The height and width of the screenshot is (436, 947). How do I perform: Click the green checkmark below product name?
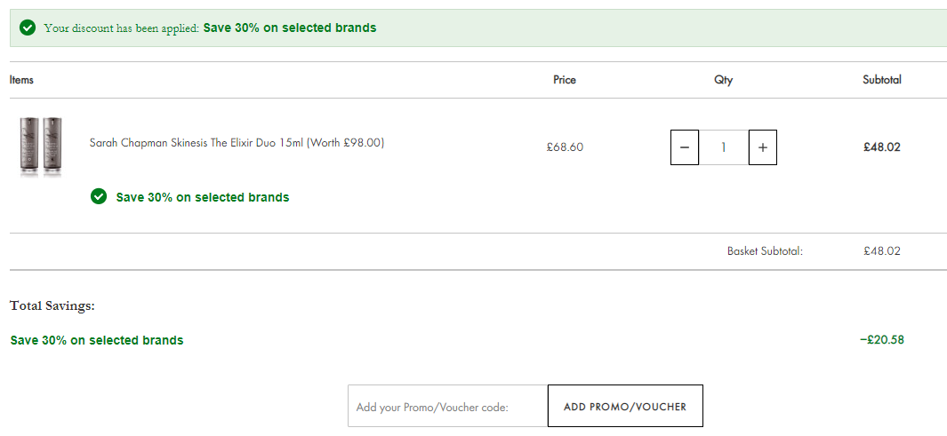pyautogui.click(x=99, y=196)
